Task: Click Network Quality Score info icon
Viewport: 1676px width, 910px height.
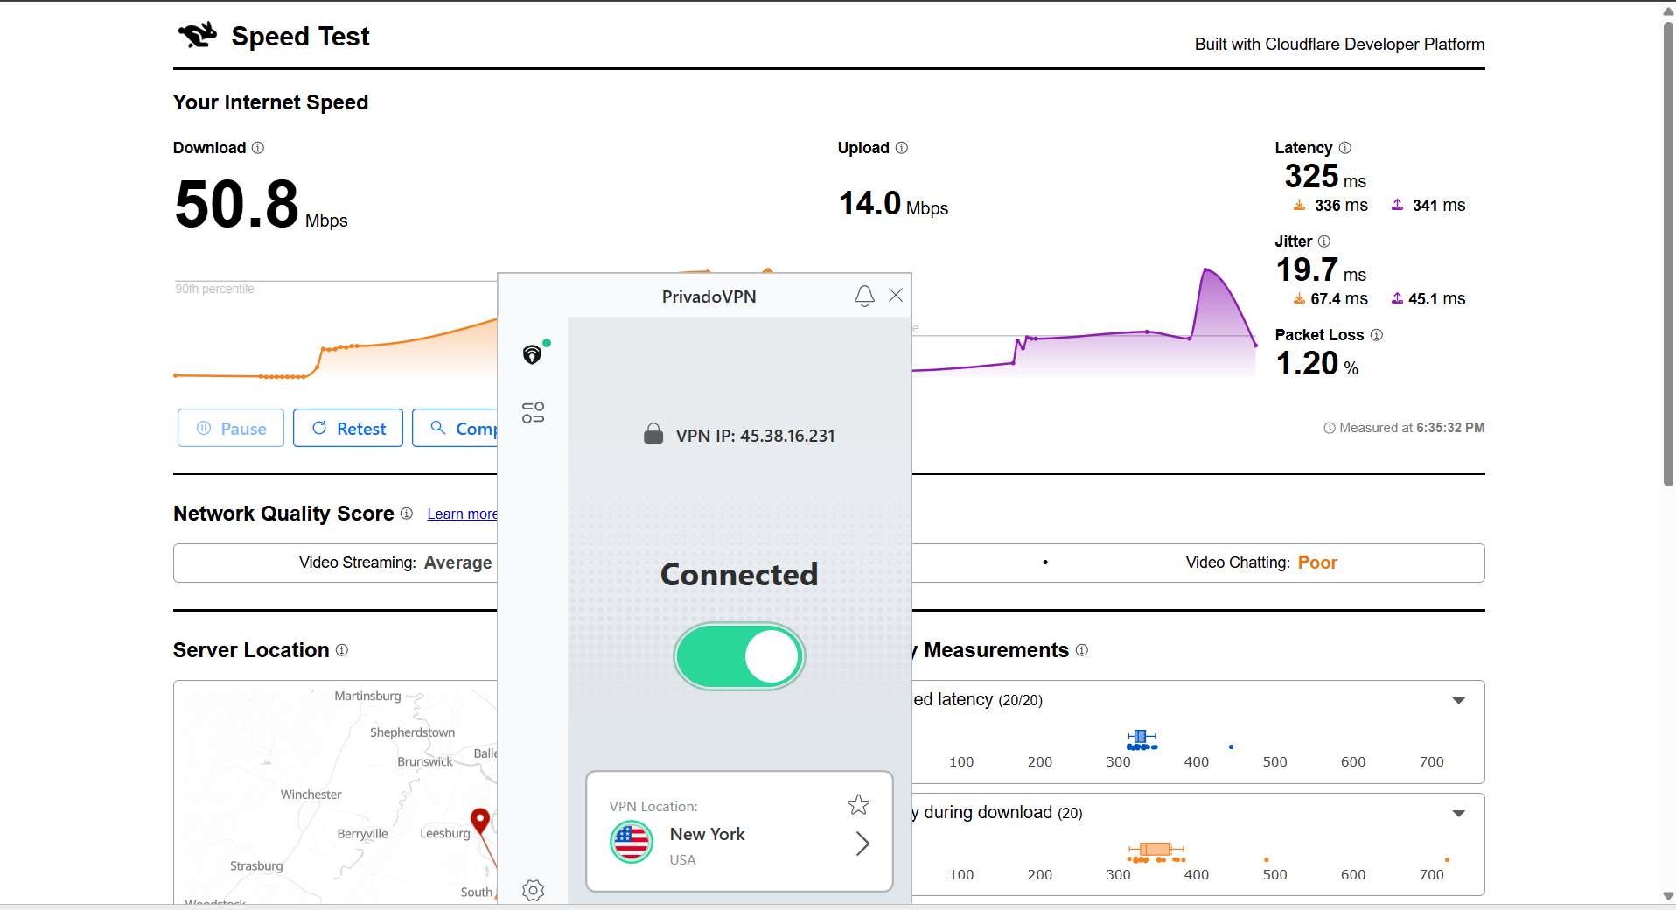Action: (407, 514)
